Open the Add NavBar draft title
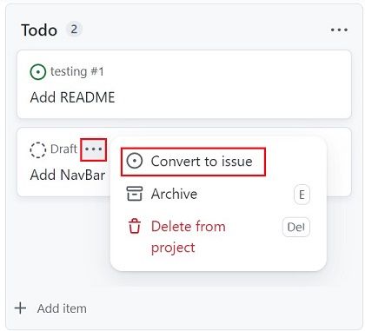 coord(68,175)
